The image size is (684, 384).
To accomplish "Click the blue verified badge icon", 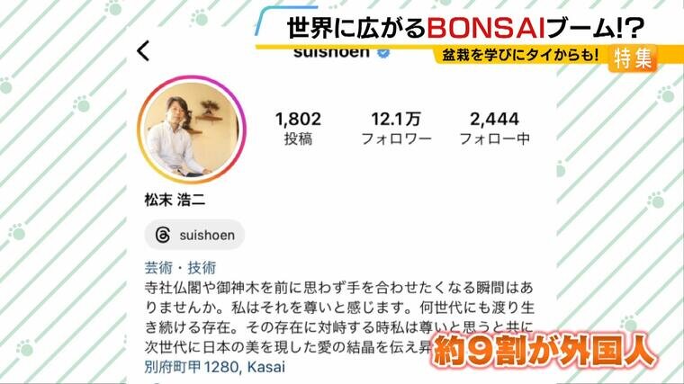I will [383, 53].
